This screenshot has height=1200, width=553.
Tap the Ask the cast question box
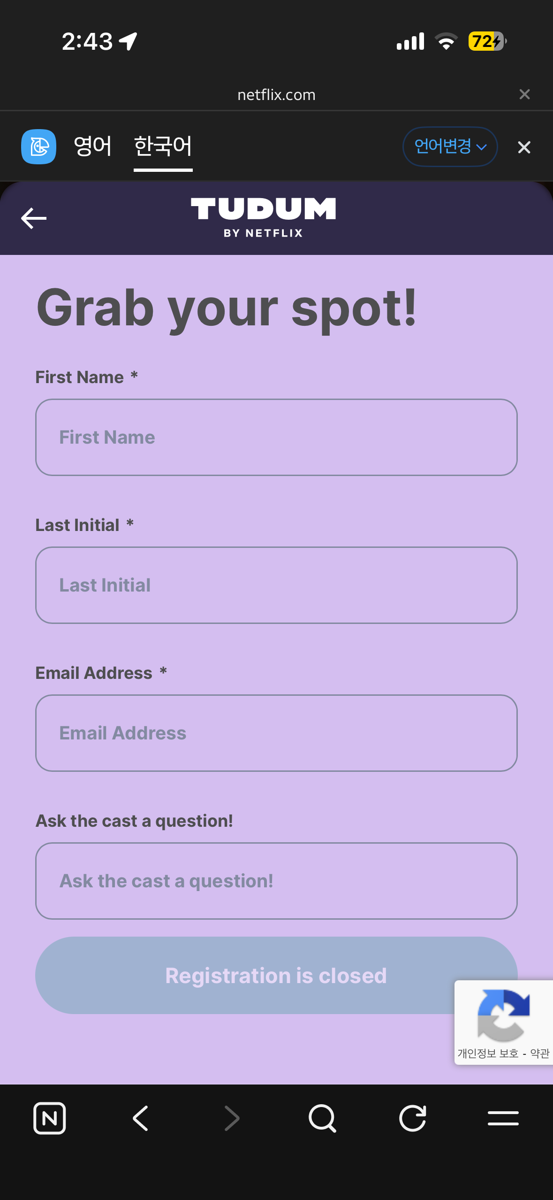point(276,881)
